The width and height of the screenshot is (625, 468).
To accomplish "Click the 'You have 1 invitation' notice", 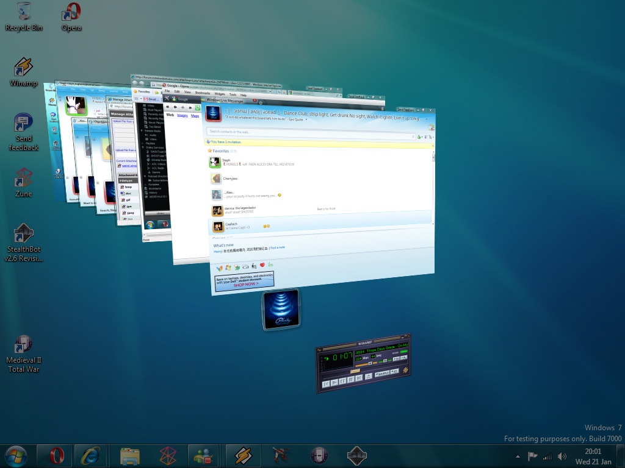I will [226, 141].
